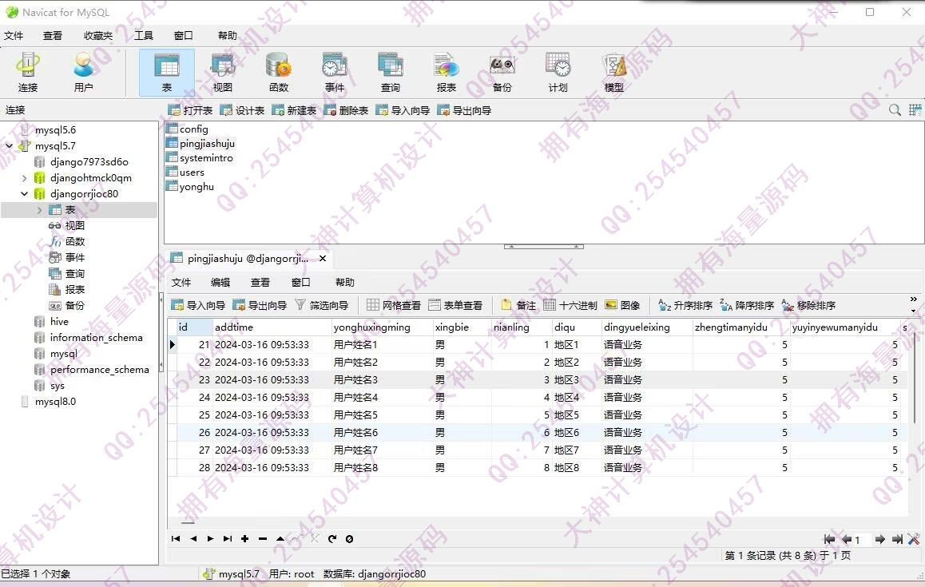Select the cell 用户姓名4

point(382,397)
